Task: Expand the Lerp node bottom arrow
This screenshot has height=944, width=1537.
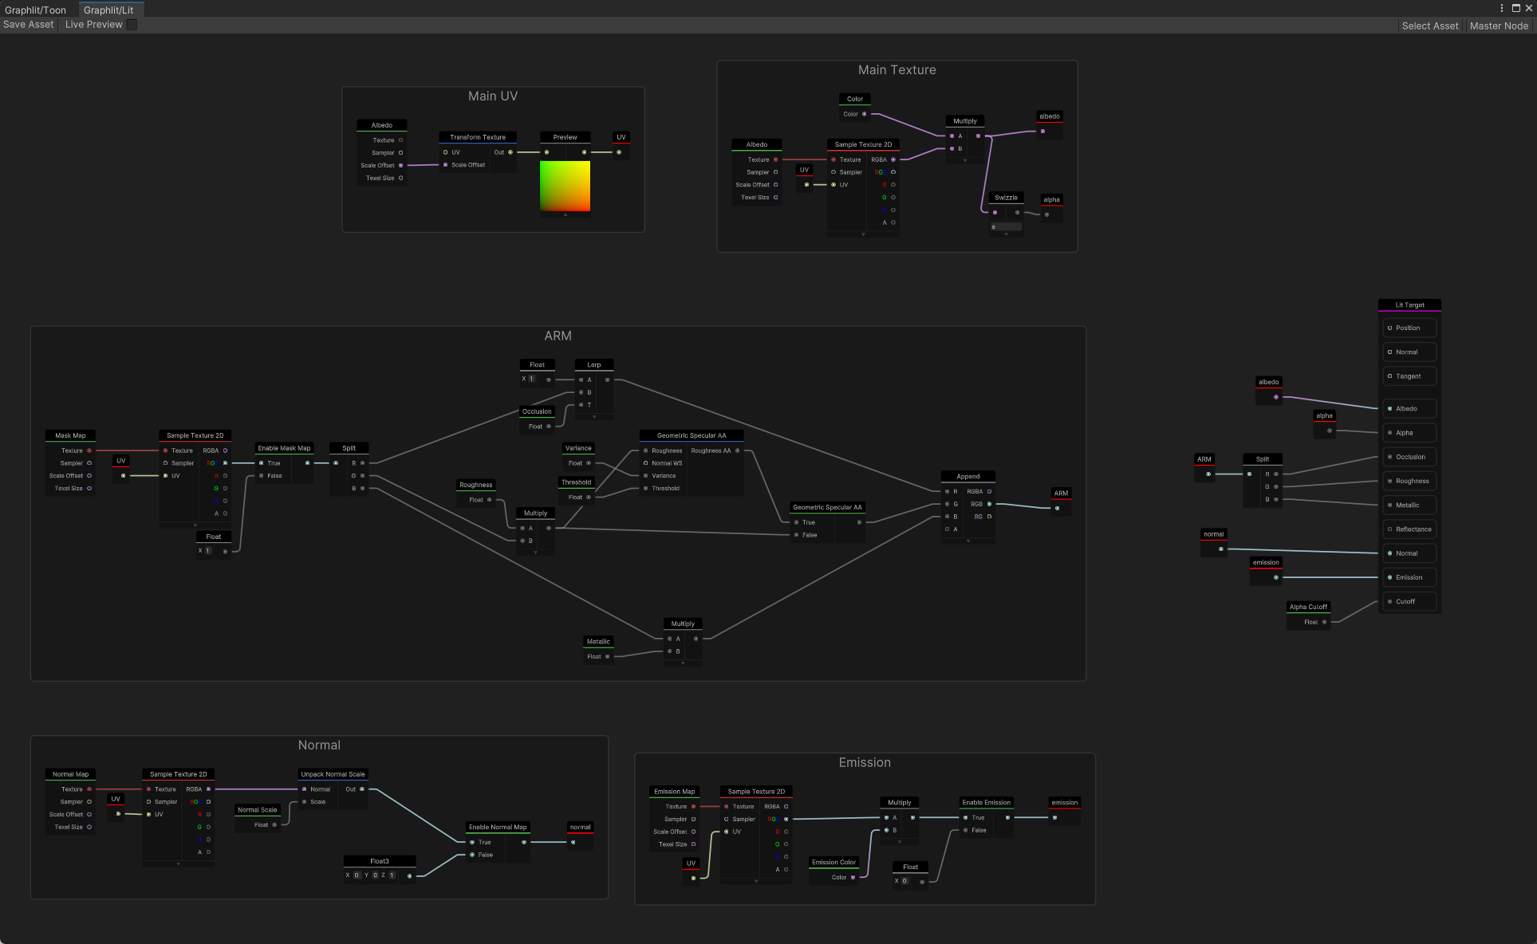Action: pos(594,416)
